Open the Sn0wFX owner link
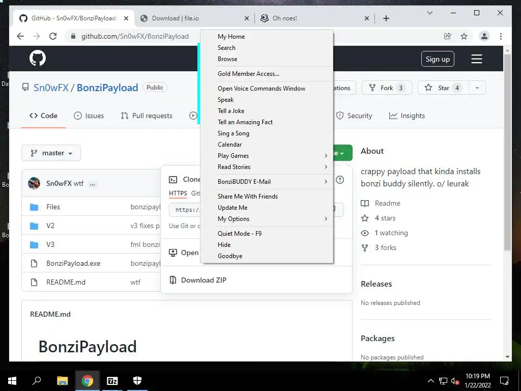The image size is (521, 391). point(51,88)
